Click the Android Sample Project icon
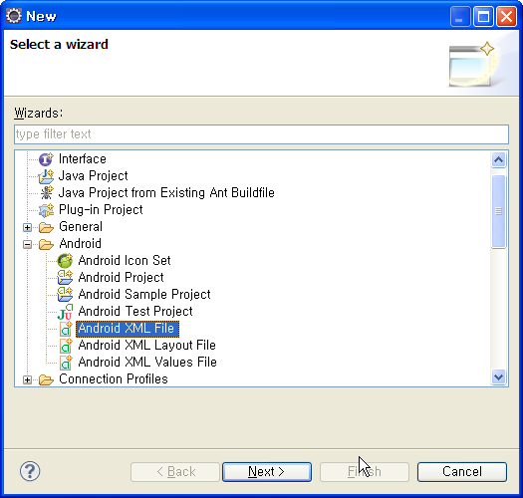523x498 pixels. tap(65, 295)
